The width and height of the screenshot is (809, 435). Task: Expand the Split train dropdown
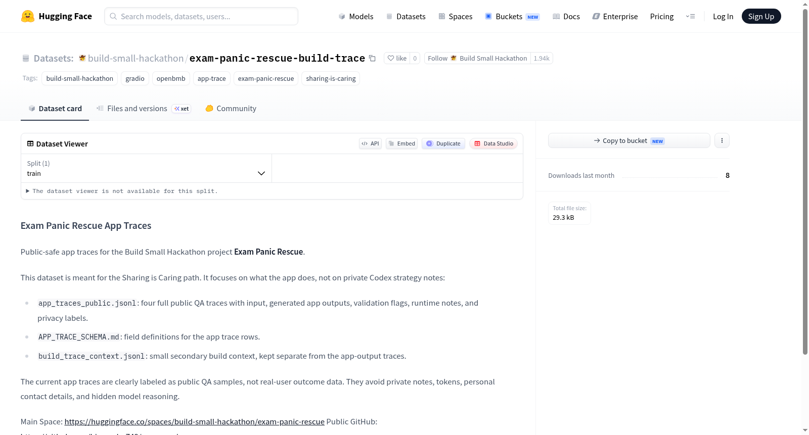(x=146, y=168)
